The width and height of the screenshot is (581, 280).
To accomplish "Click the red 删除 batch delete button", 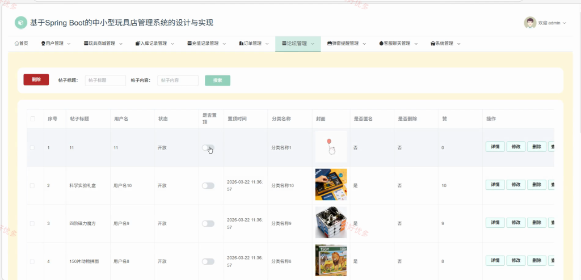I will [x=36, y=79].
